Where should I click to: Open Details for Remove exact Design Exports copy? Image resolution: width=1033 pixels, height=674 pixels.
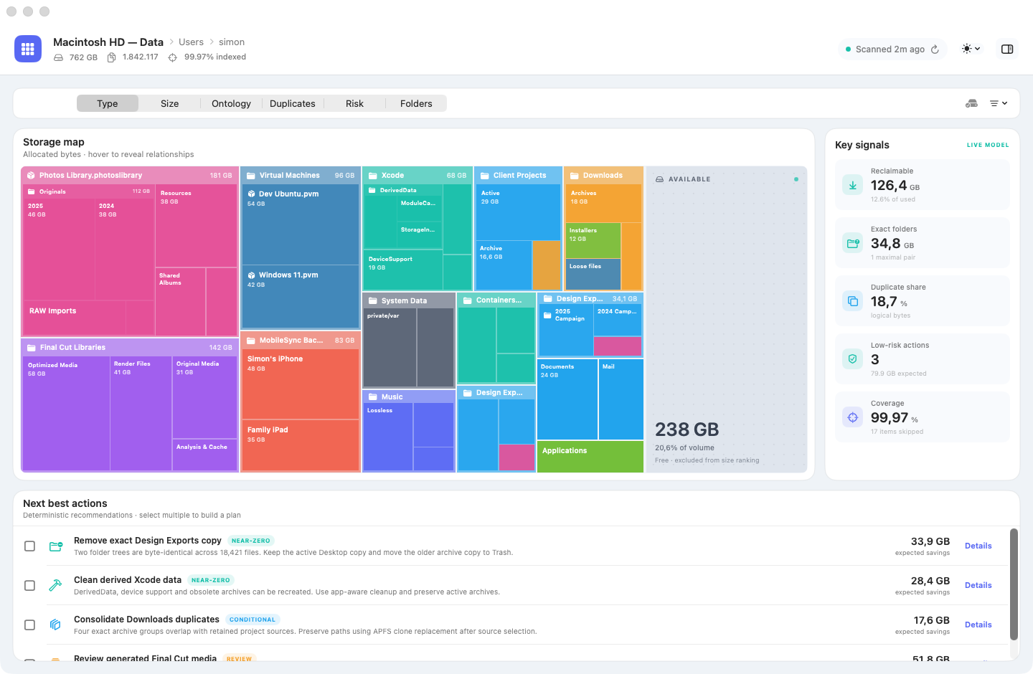(978, 546)
